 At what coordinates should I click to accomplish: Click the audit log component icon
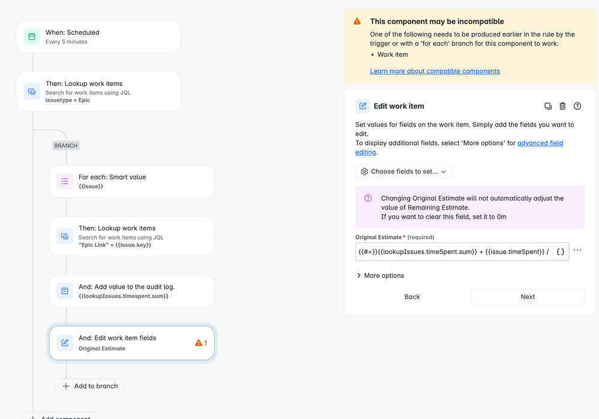click(64, 291)
